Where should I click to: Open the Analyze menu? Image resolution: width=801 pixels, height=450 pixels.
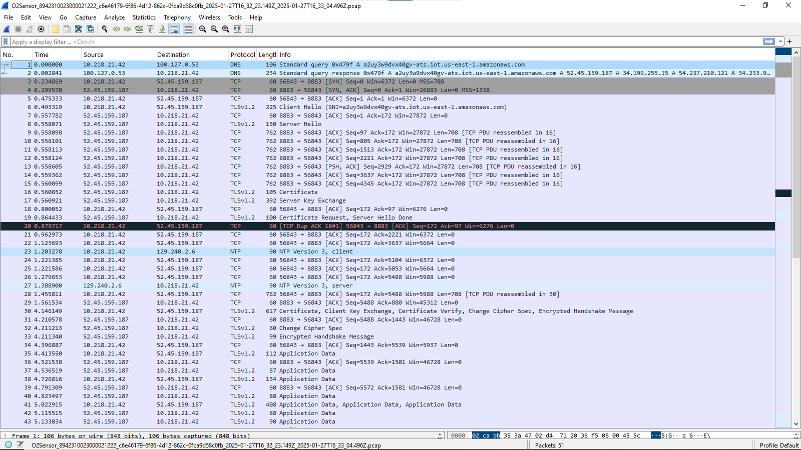pyautogui.click(x=114, y=17)
